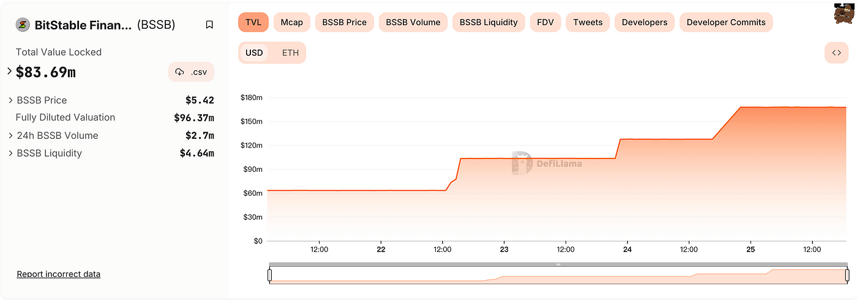Screen dimensions: 857x301
Task: Click the $60m y-axis label
Action: click(x=253, y=193)
